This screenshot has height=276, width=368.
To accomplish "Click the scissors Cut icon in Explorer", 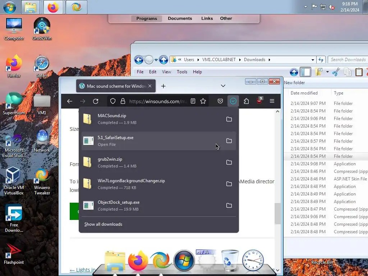I will point(336,72).
